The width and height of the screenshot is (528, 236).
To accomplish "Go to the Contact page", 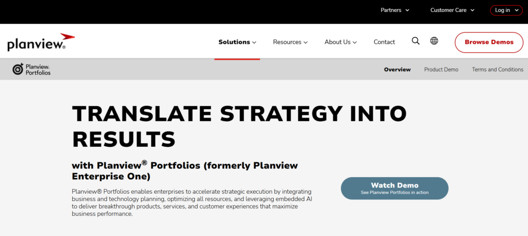I will click(x=384, y=42).
